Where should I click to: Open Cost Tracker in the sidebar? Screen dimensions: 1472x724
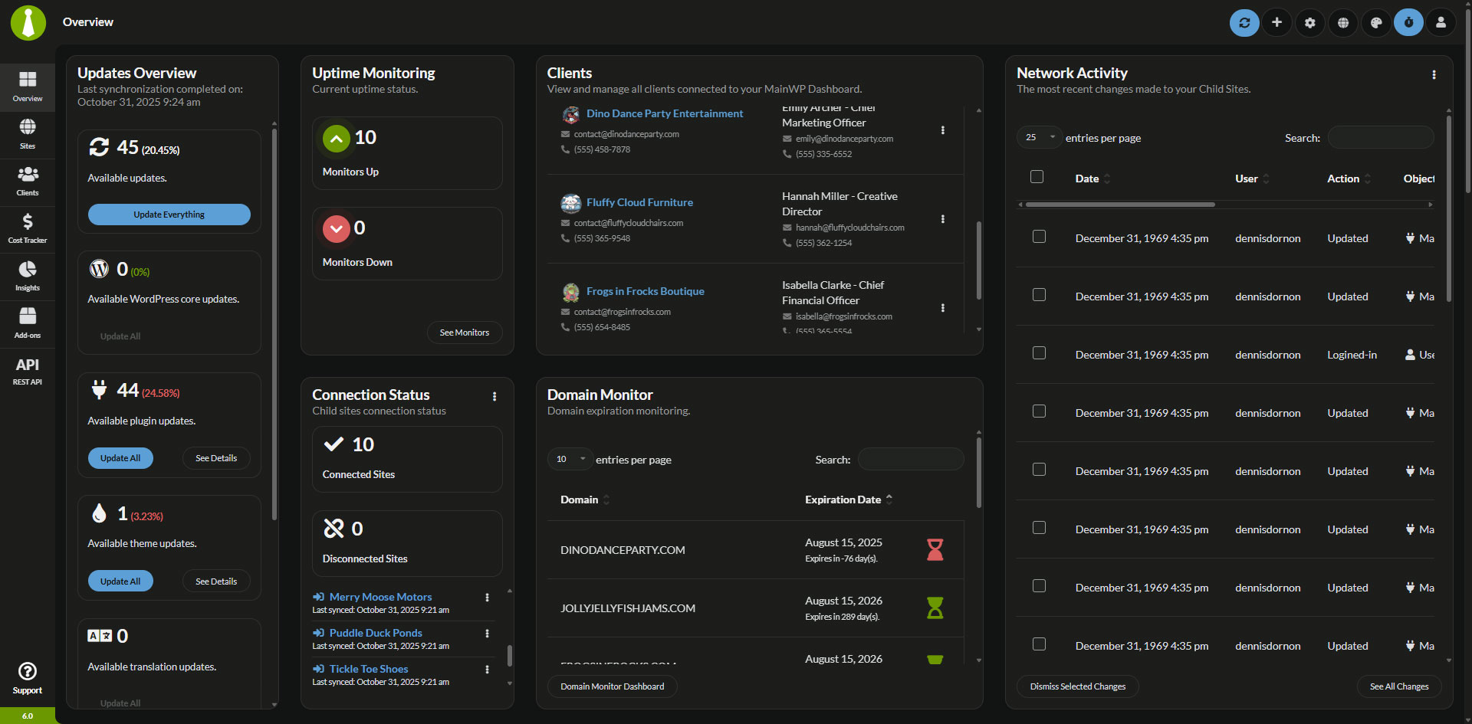[28, 228]
